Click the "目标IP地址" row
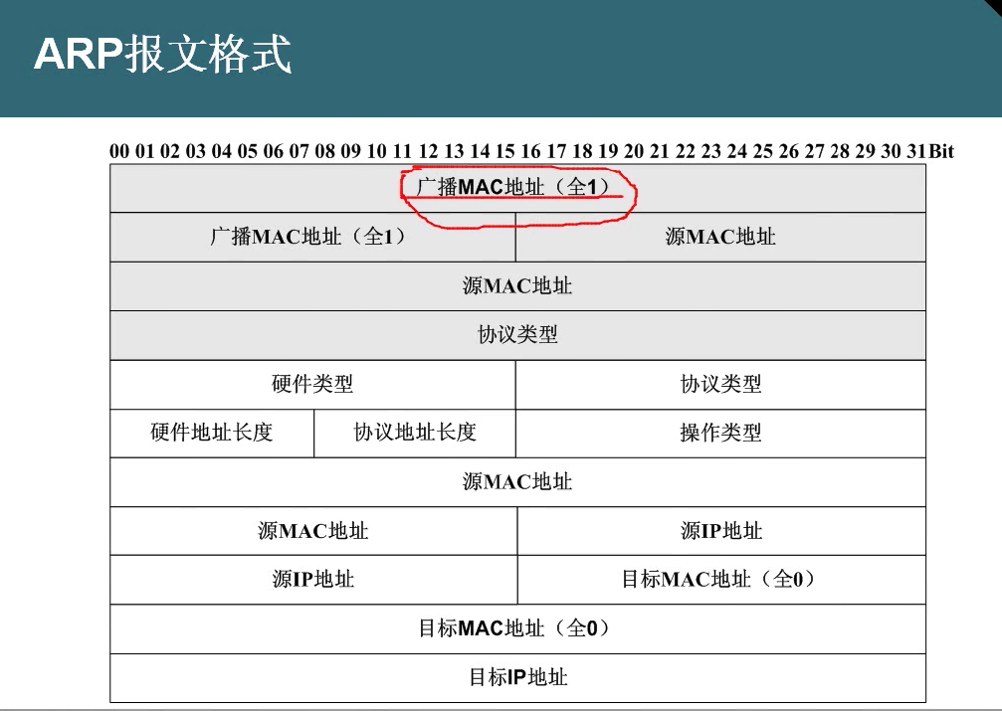Screen dimensions: 1002x711 pyautogui.click(x=517, y=678)
